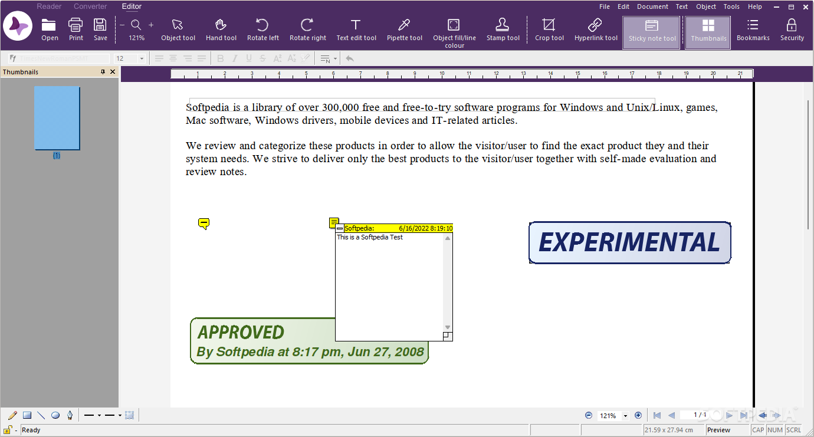Click the EXPERIMENTAL stamp on the page
The width and height of the screenshot is (814, 437).
point(630,242)
